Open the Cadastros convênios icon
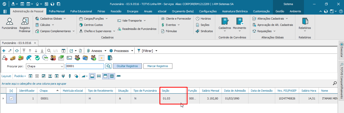Screen dimensions: 344x113 point(225,24)
